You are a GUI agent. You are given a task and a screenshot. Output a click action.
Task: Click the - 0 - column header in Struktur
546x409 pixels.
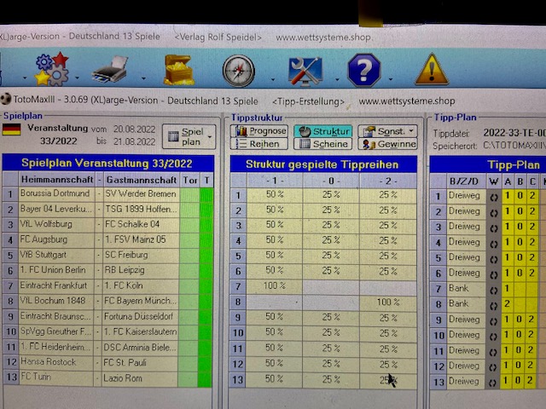(x=331, y=181)
